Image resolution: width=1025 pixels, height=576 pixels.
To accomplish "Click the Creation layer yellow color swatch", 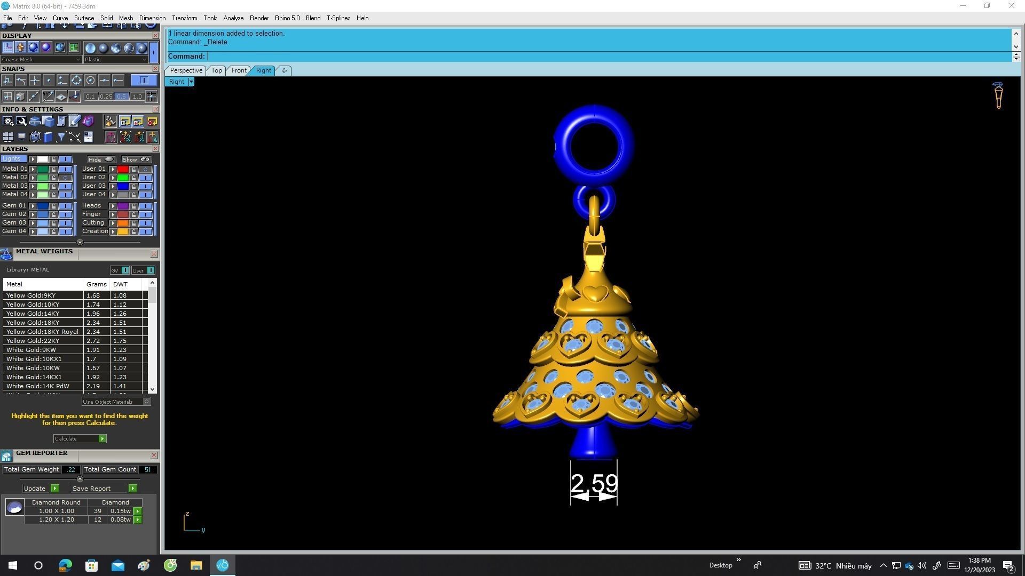I will (123, 231).
